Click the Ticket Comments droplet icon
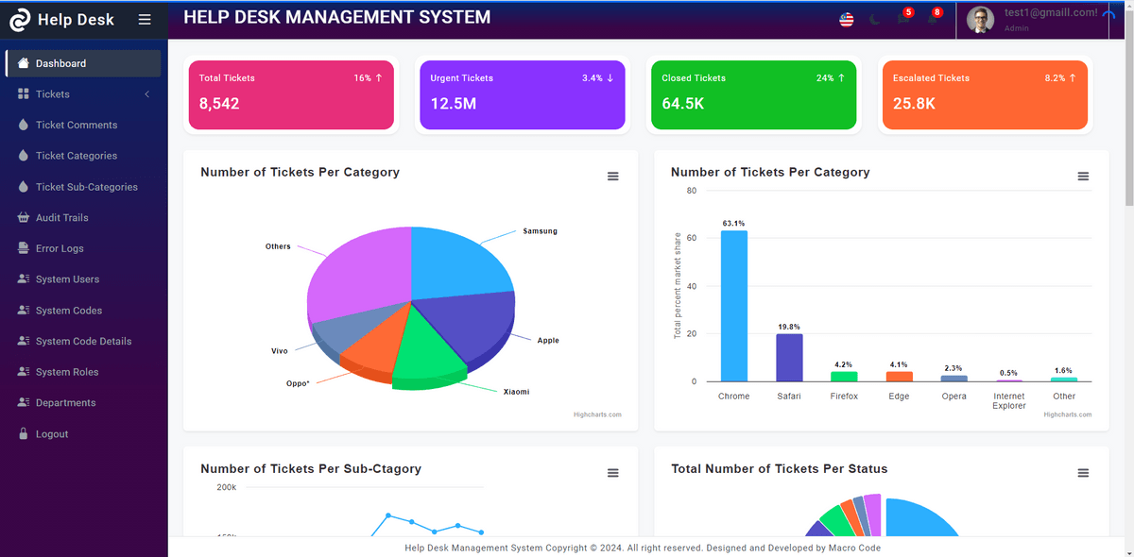Image resolution: width=1134 pixels, height=557 pixels. pyautogui.click(x=24, y=125)
